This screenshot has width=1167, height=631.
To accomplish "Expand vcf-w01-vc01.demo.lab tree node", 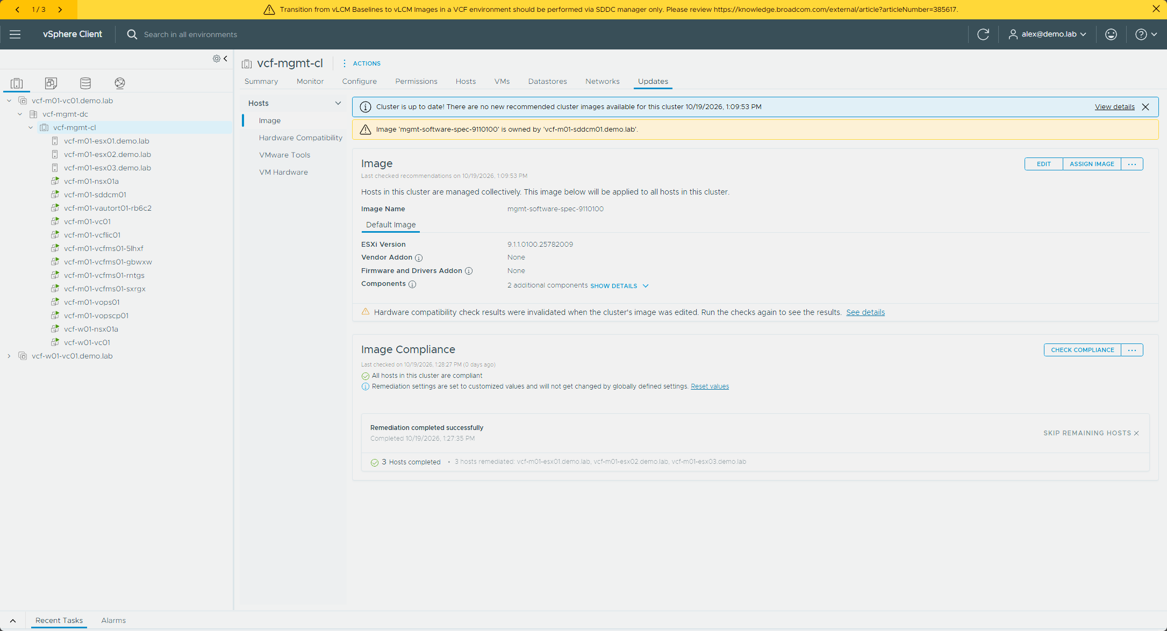I will pos(9,356).
